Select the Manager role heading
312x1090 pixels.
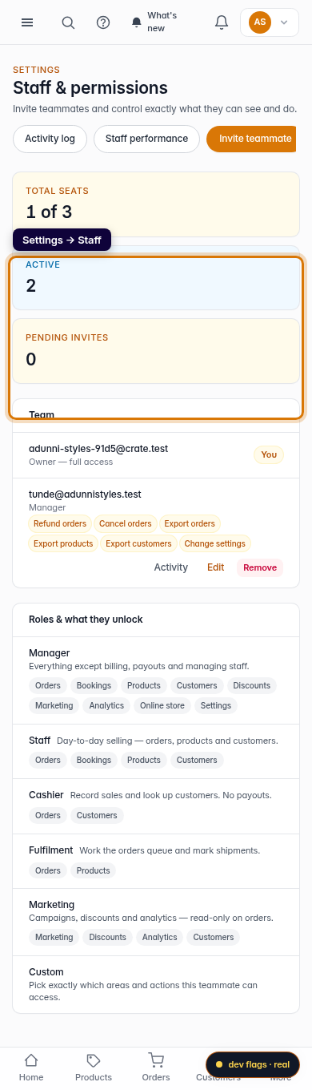click(x=50, y=653)
